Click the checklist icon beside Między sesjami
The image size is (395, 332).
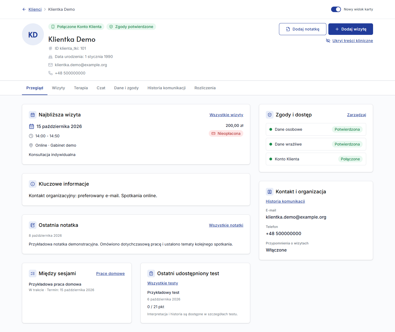[x=33, y=274]
